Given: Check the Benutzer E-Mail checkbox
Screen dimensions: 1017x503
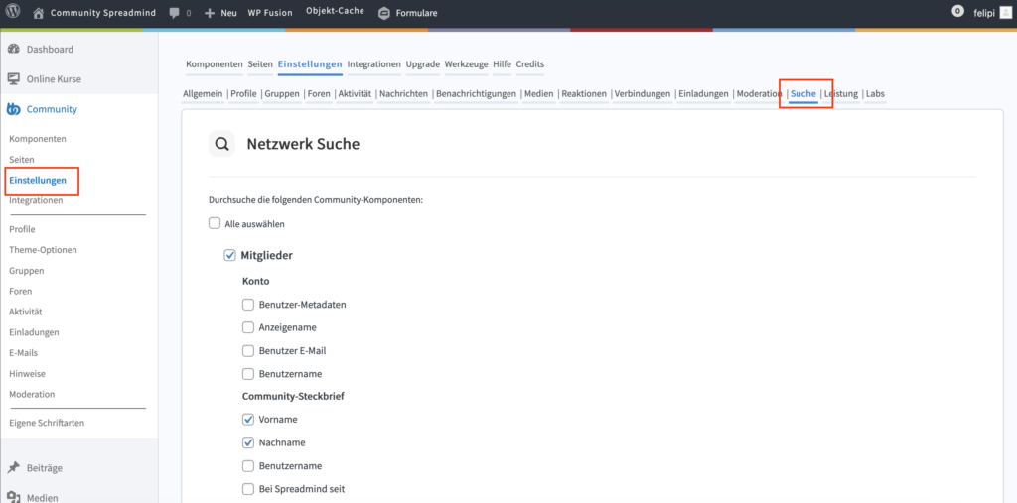Looking at the screenshot, I should coord(248,350).
